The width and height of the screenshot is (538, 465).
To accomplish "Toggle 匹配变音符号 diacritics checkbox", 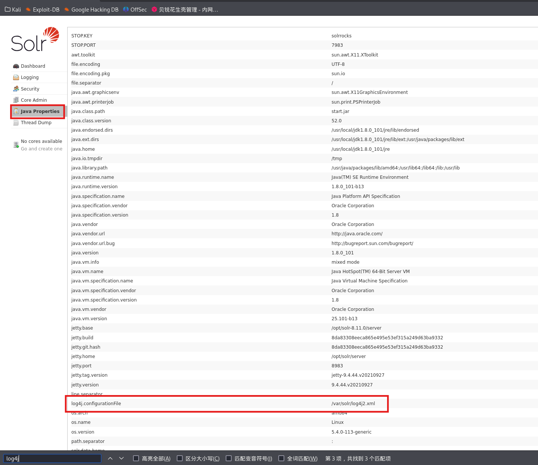I will [229, 458].
